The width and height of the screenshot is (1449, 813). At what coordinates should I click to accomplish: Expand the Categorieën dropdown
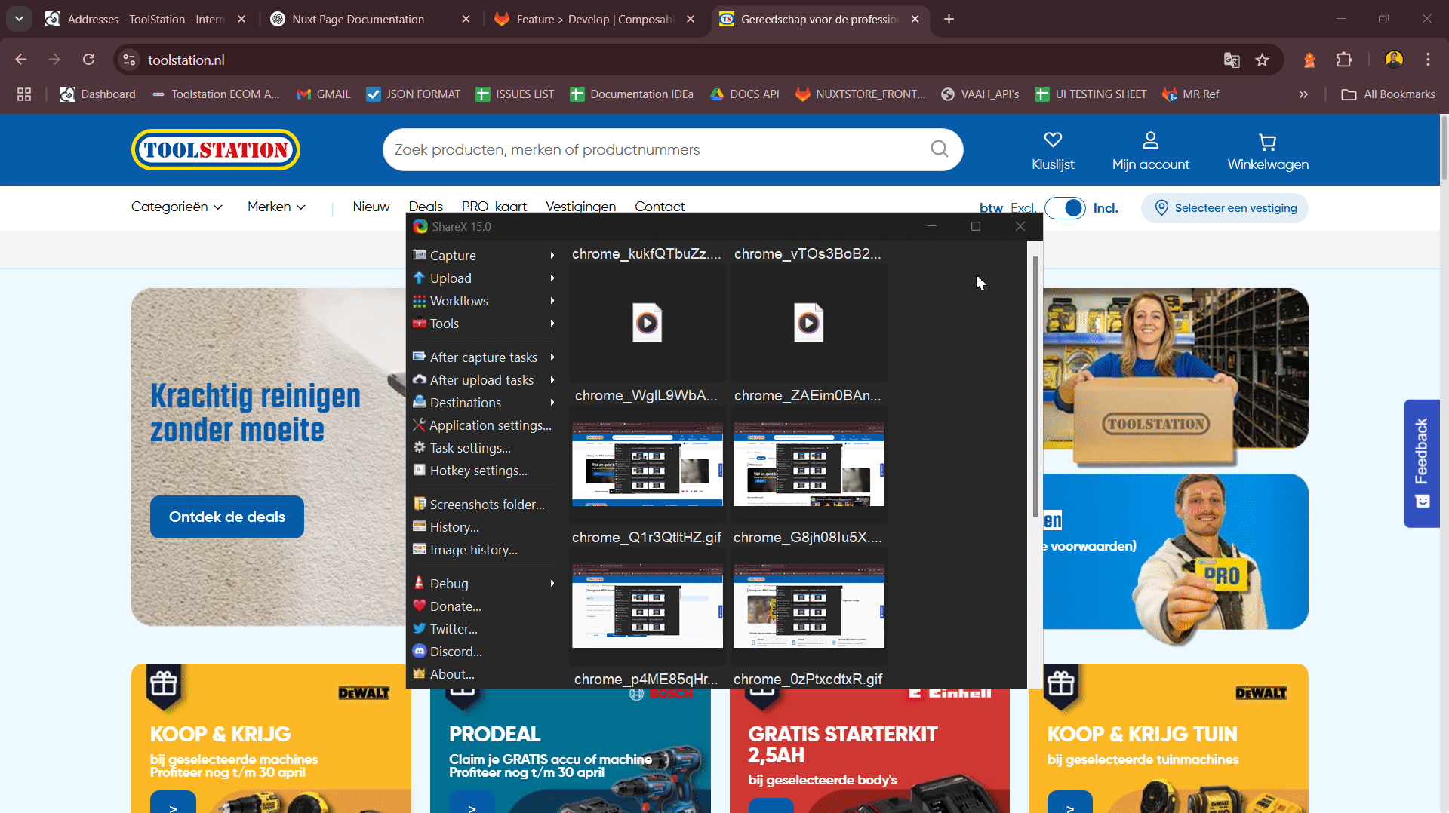click(x=177, y=207)
